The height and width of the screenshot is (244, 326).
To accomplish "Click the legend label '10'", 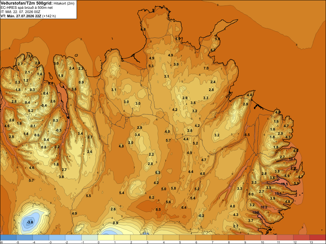I will pos(262,242).
